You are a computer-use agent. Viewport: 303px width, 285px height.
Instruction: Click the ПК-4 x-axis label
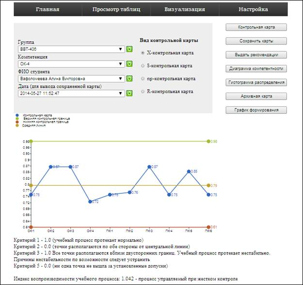pos(169,231)
